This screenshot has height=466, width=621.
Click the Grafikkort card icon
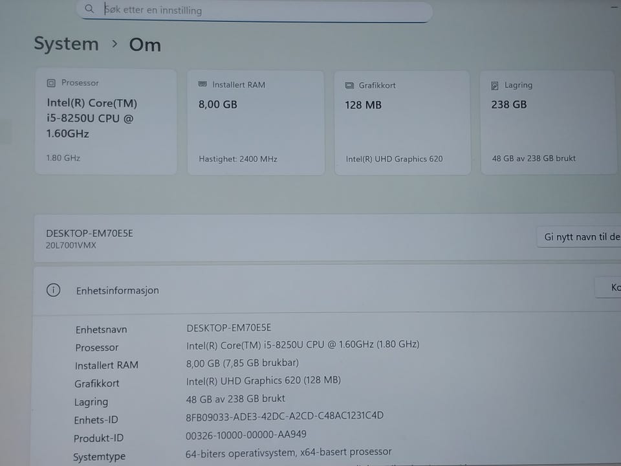349,85
